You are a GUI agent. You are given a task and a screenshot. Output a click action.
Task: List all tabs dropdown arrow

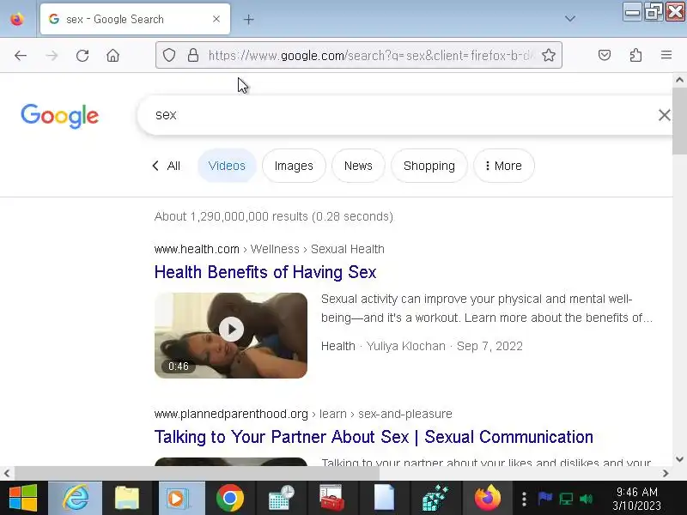(570, 19)
